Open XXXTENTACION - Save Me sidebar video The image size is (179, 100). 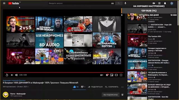158,98
